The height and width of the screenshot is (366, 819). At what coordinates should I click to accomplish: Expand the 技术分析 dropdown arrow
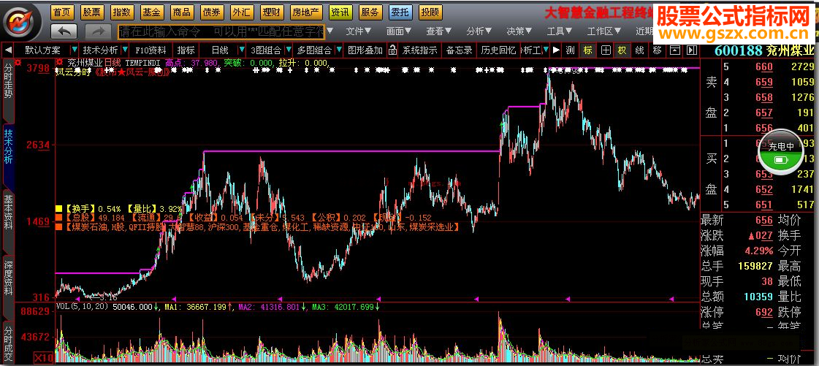[x=126, y=50]
